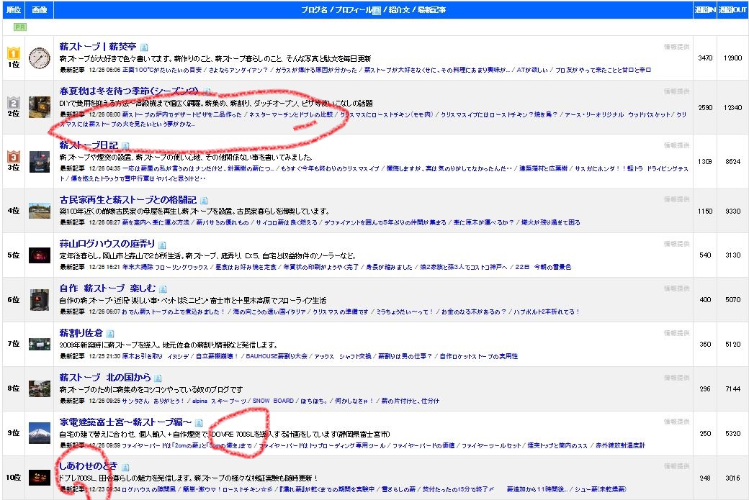Click the bronze 3位 rank badge
Screen dimensions: 749x500
coord(13,157)
